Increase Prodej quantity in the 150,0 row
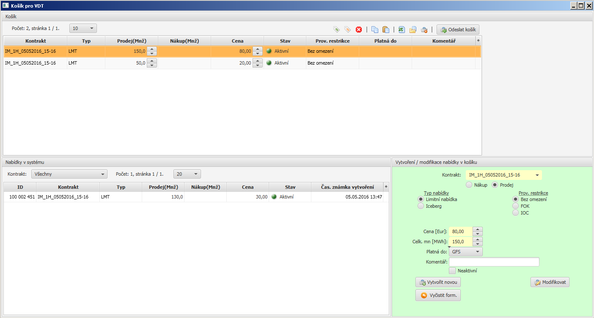594x318 pixels. point(152,49)
